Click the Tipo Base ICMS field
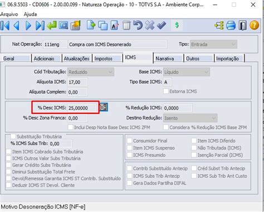 pos(167,82)
